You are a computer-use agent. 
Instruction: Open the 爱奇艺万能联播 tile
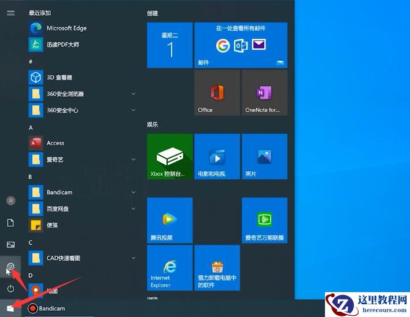265,220
